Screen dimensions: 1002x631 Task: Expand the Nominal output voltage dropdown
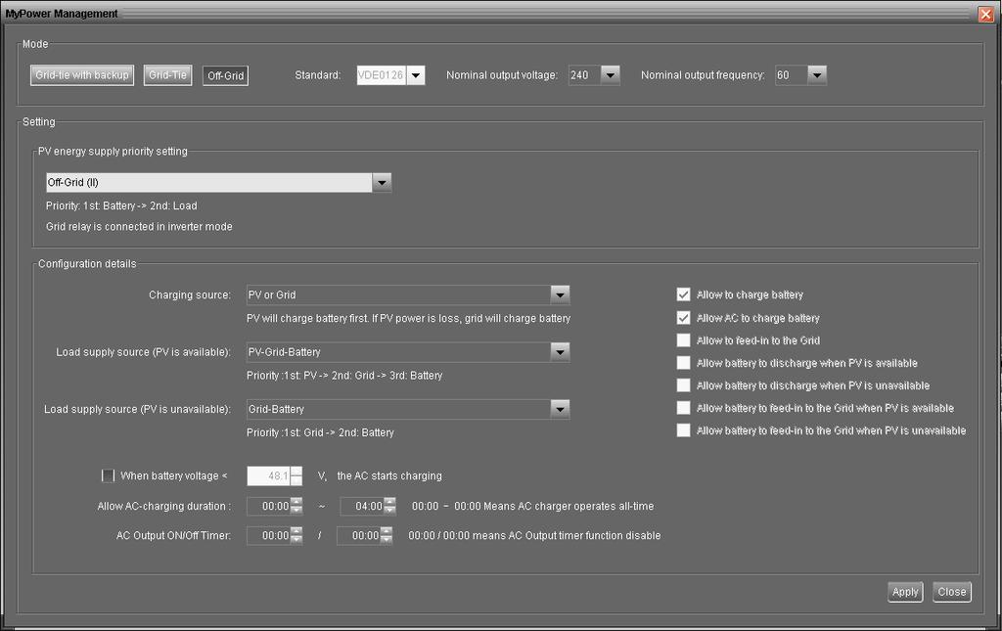tap(611, 75)
